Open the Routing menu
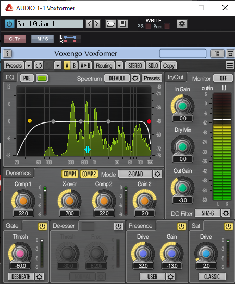 pos(104,66)
